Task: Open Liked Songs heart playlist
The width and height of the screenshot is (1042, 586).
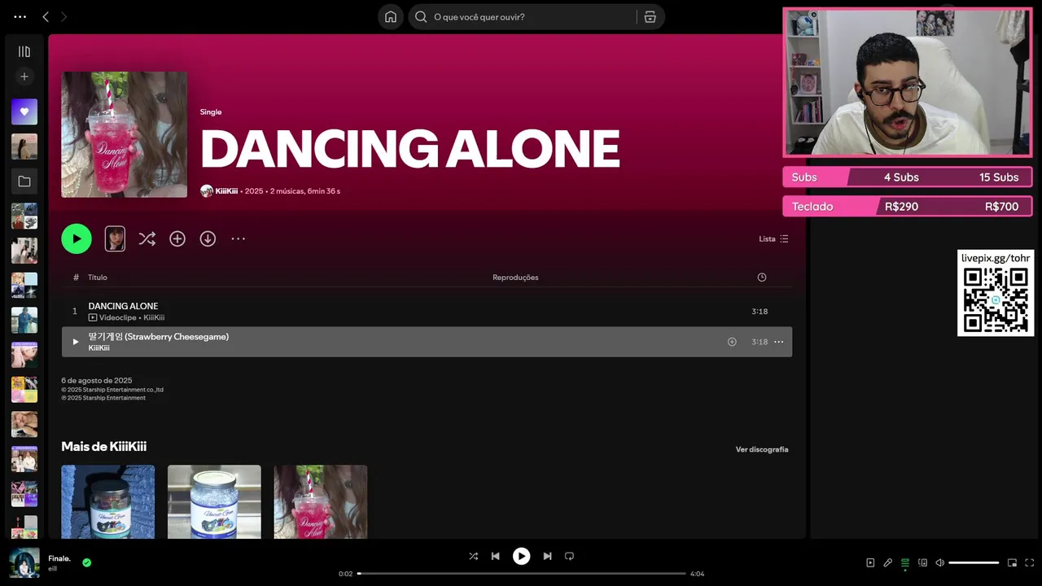Action: (x=24, y=112)
